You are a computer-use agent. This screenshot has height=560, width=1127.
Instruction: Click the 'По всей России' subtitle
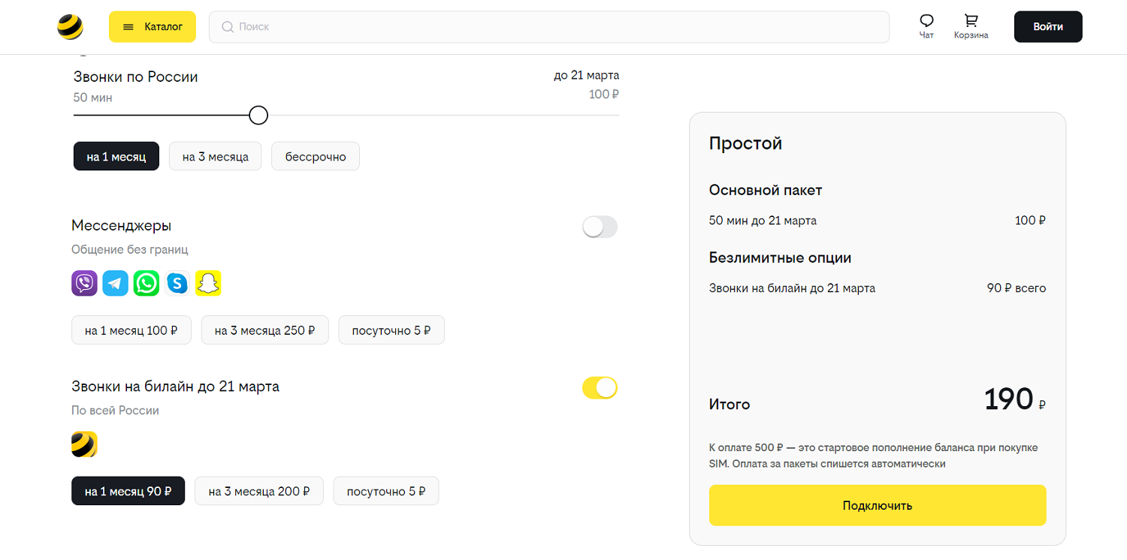pyautogui.click(x=115, y=411)
